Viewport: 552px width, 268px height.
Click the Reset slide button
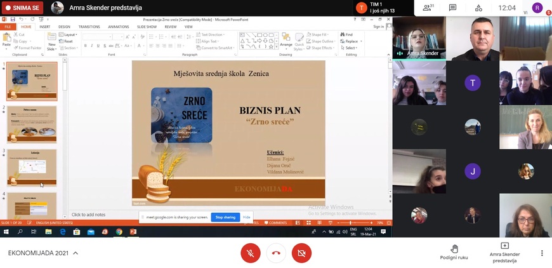[66, 41]
